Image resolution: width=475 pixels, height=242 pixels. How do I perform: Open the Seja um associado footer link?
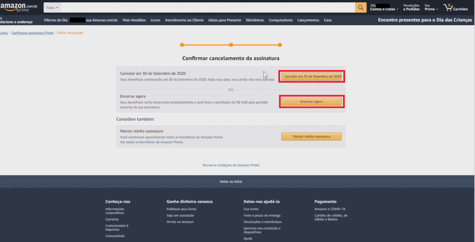180,216
